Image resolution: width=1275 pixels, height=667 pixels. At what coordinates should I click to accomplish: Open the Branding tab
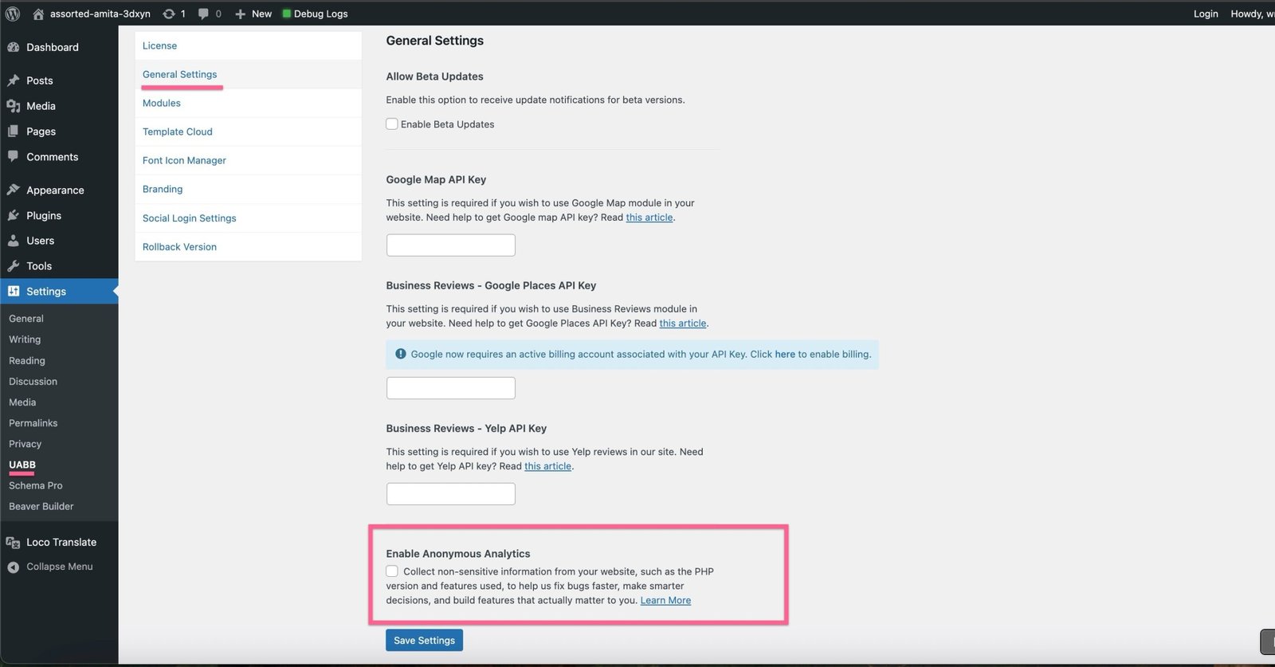click(163, 189)
